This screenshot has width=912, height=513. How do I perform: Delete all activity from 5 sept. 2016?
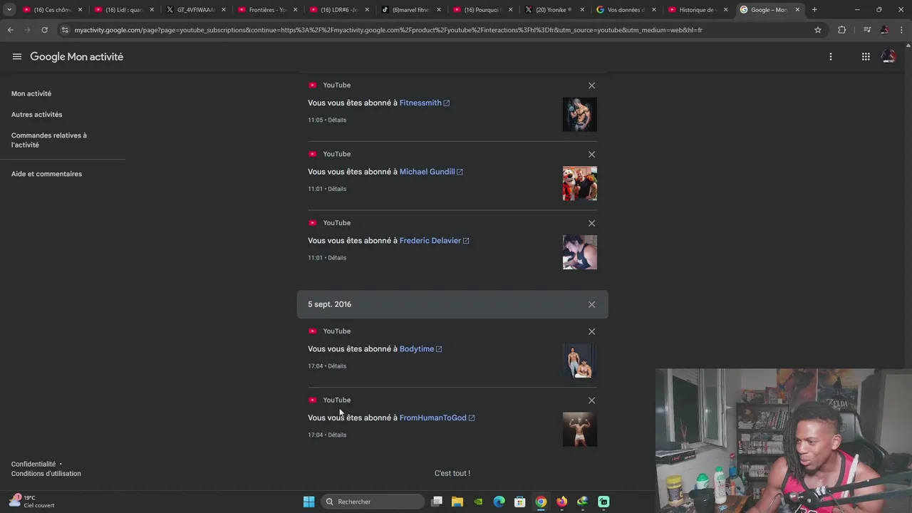coord(591,304)
